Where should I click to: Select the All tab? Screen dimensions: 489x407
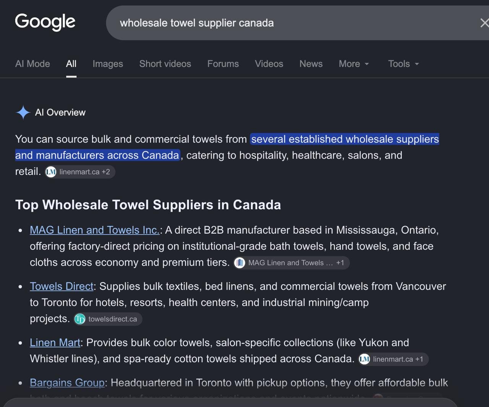click(71, 64)
